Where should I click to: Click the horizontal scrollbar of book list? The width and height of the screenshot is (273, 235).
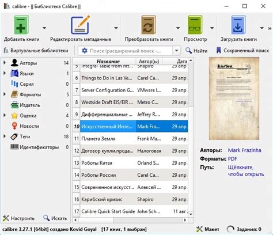(130, 220)
